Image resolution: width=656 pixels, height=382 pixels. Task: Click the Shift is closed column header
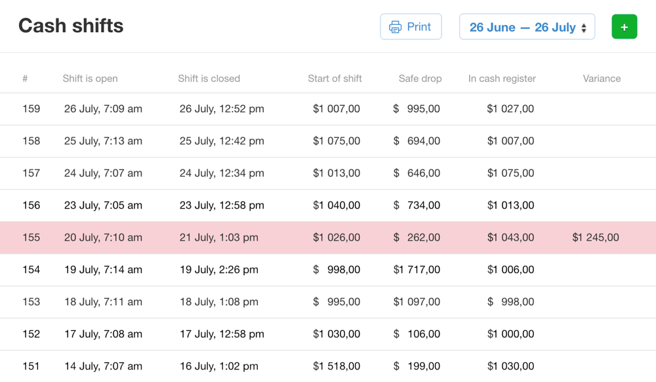(x=209, y=79)
